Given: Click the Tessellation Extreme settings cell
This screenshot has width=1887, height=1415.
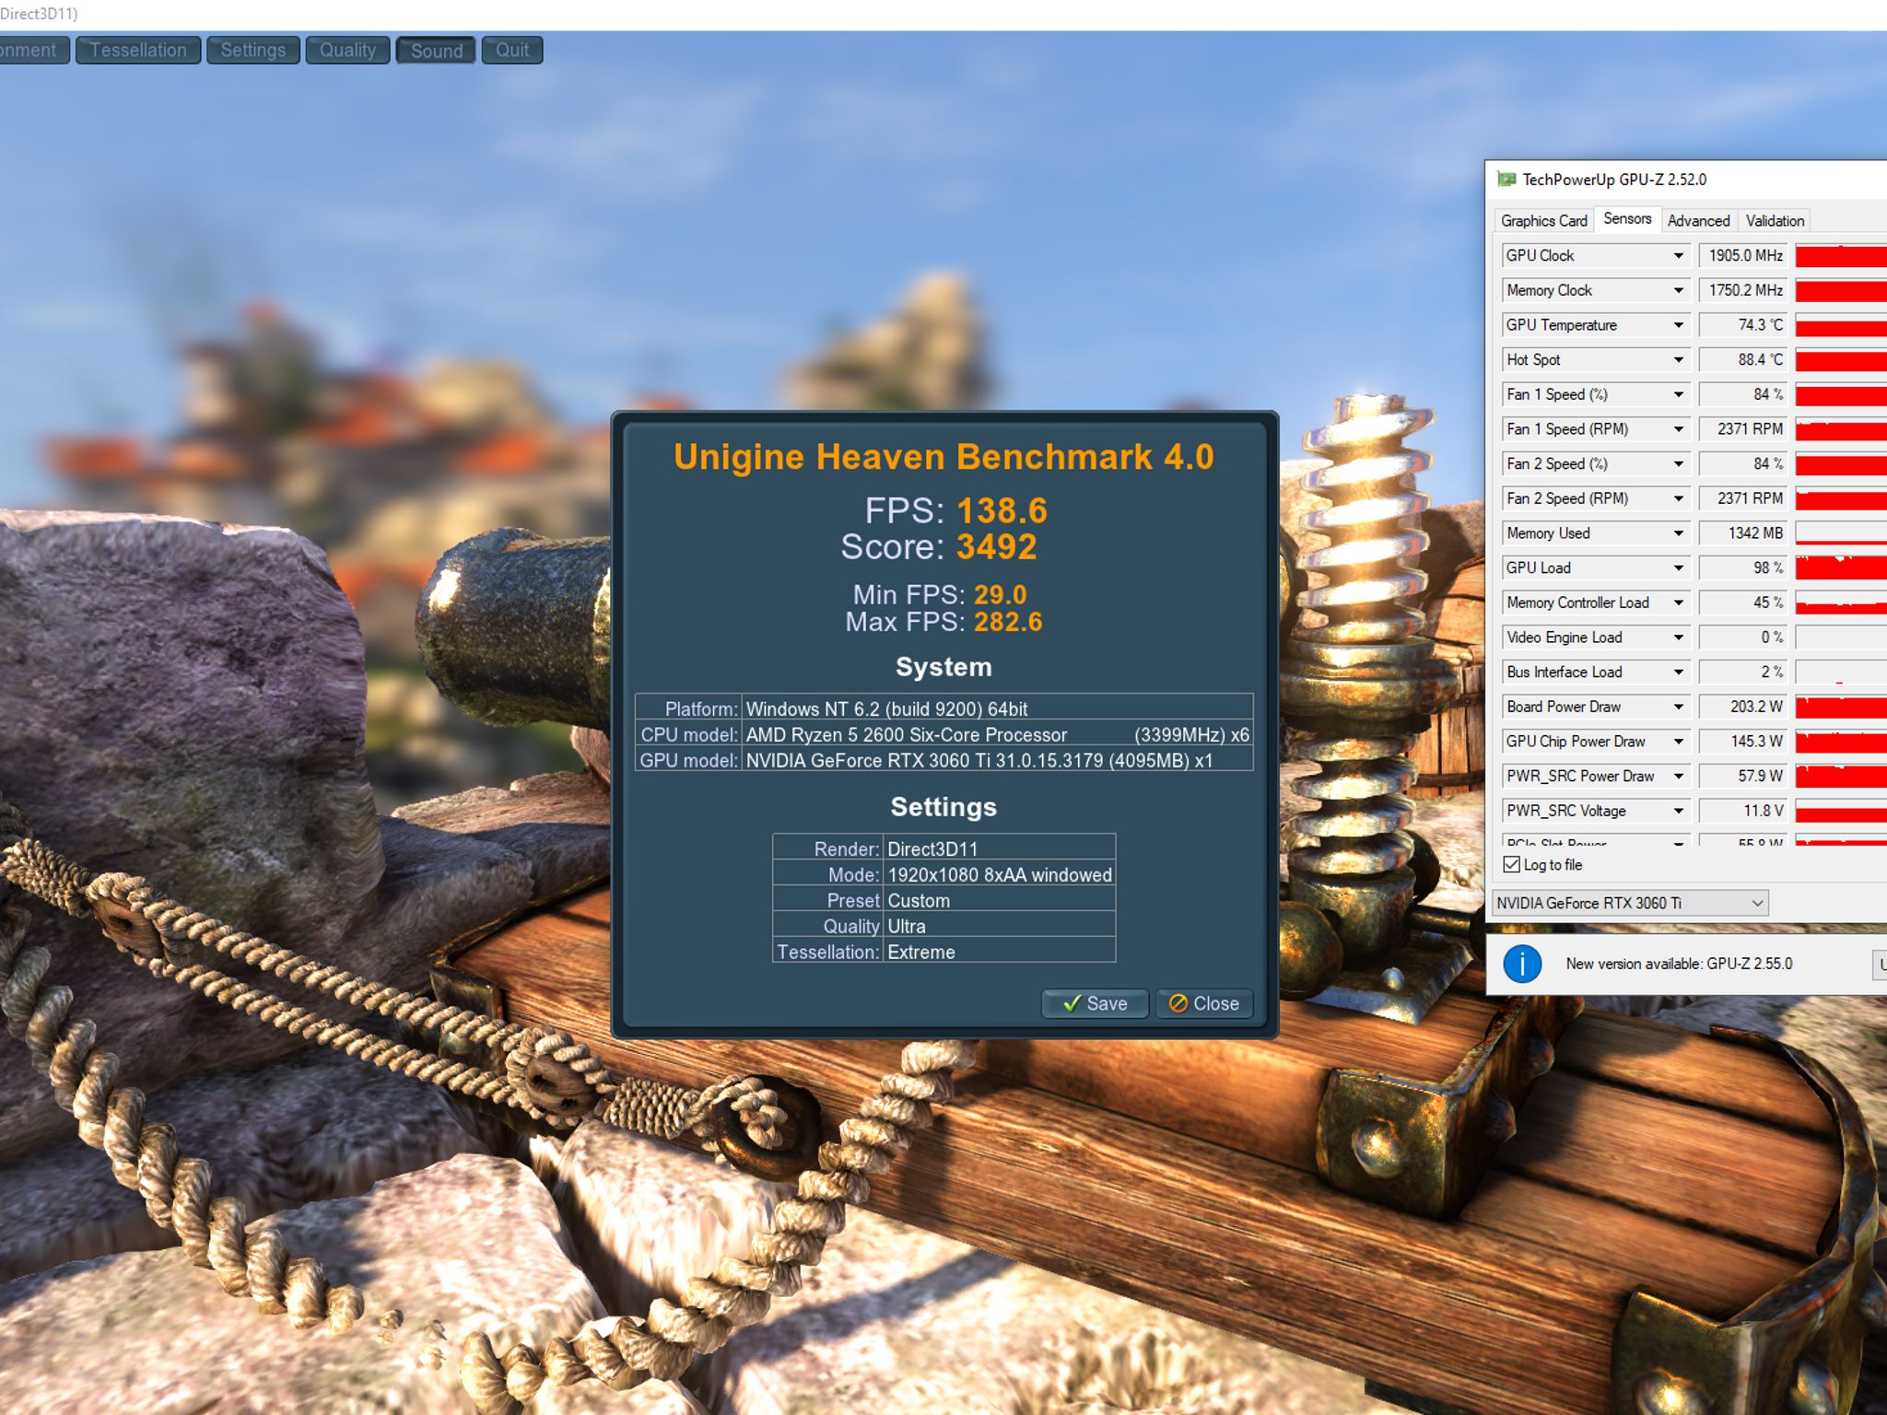Looking at the screenshot, I should (x=1000, y=952).
